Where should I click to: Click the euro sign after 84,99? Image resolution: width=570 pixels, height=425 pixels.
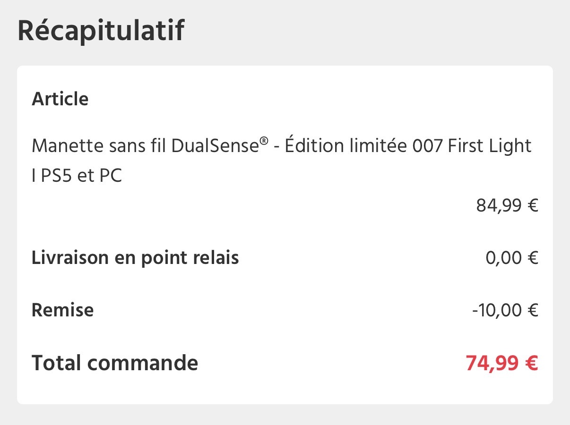(x=533, y=205)
